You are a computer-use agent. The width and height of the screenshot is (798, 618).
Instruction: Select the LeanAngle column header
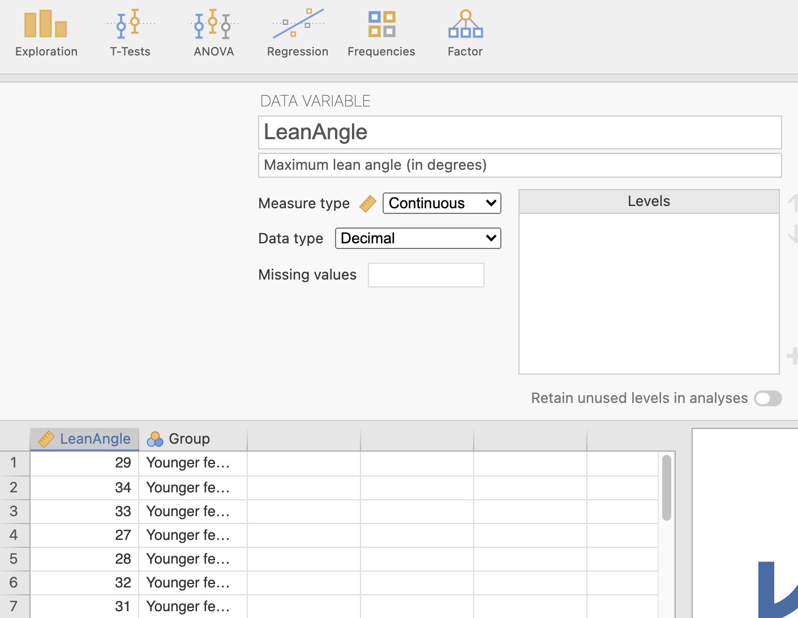tap(85, 439)
